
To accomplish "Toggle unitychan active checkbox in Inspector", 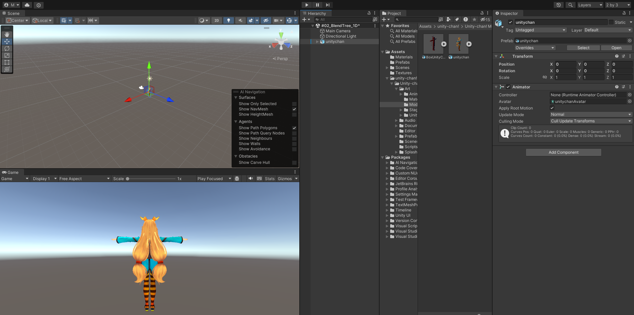I will click(510, 22).
